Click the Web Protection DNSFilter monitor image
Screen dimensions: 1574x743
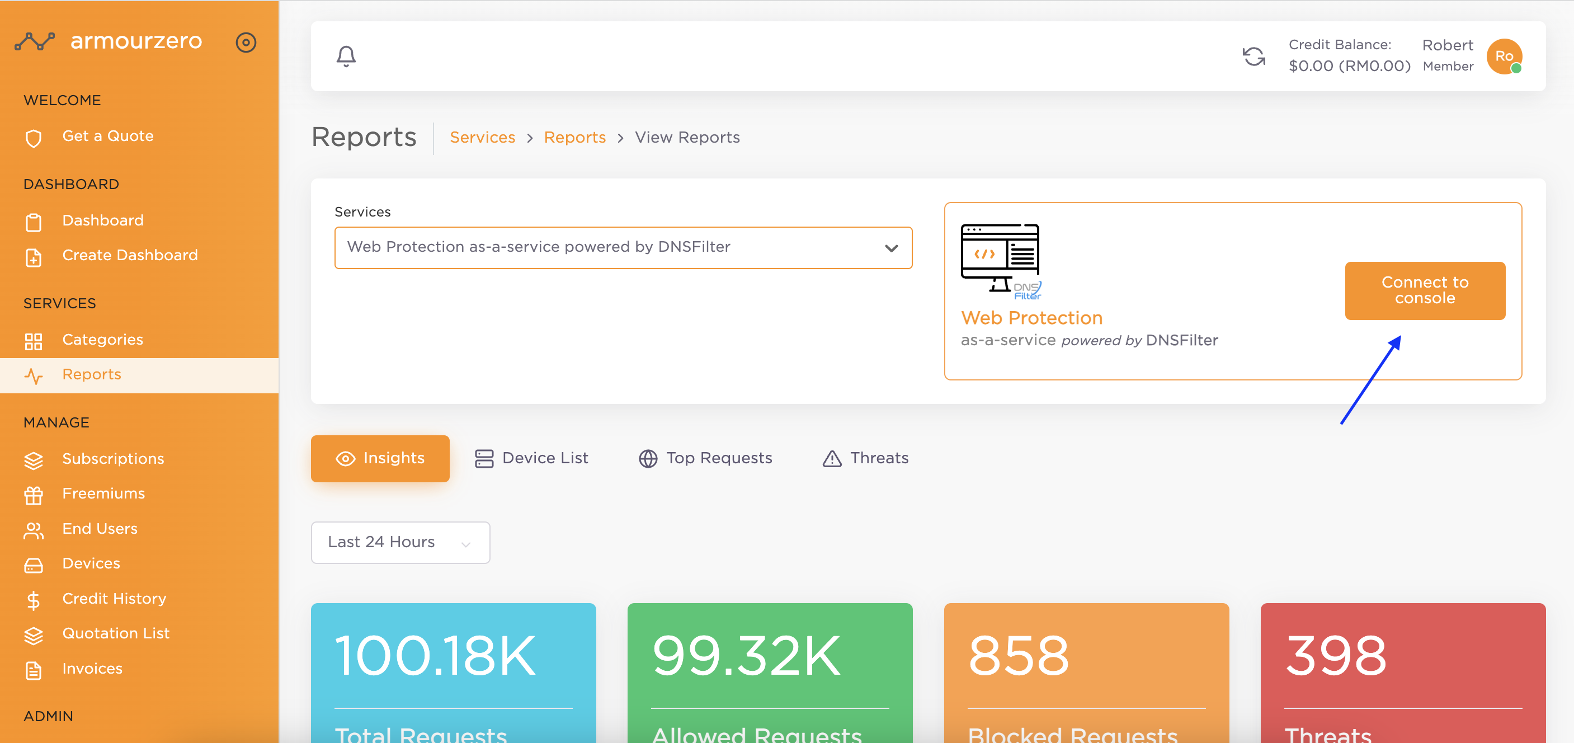[1001, 261]
